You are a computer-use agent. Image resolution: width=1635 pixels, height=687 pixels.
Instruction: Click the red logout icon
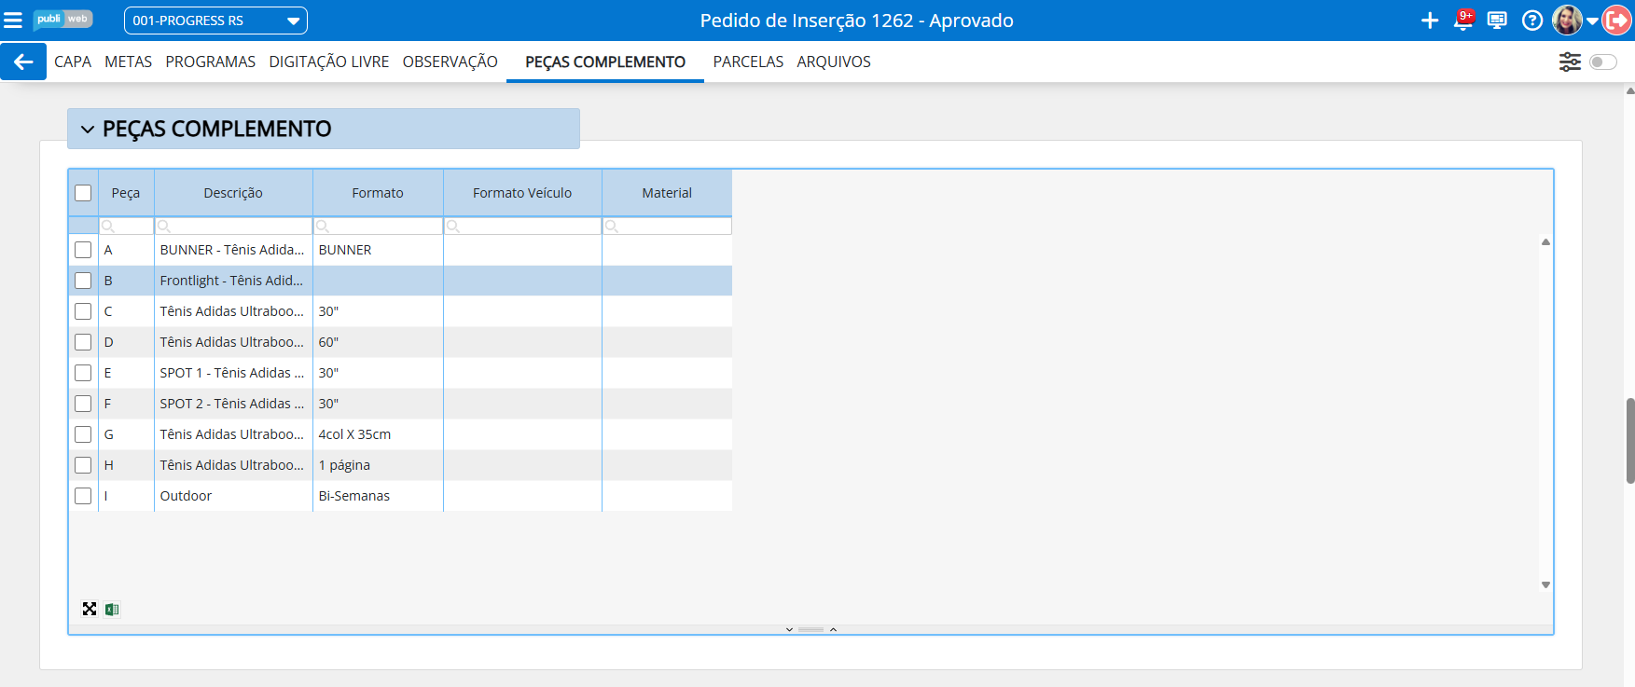1616,21
